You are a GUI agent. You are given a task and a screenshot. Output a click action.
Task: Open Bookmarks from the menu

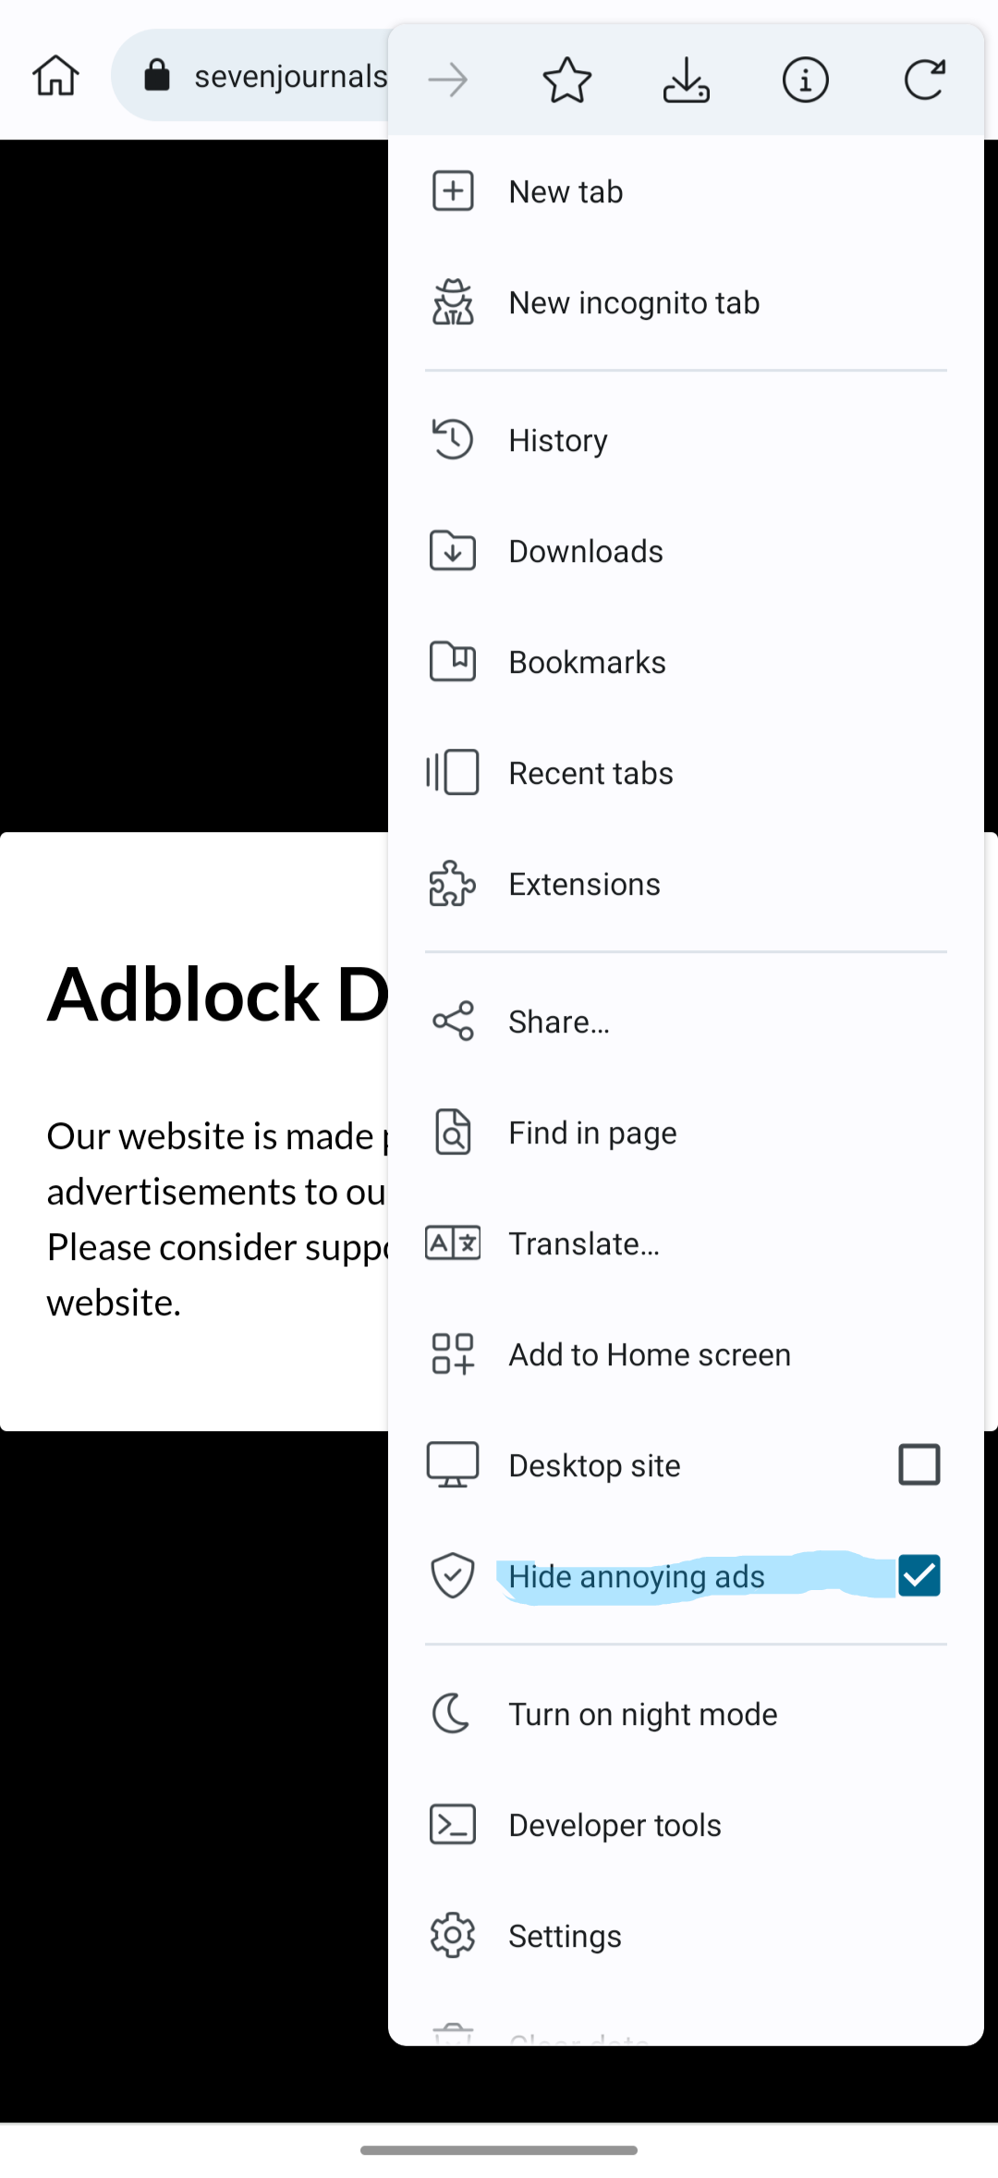pyautogui.click(x=586, y=661)
